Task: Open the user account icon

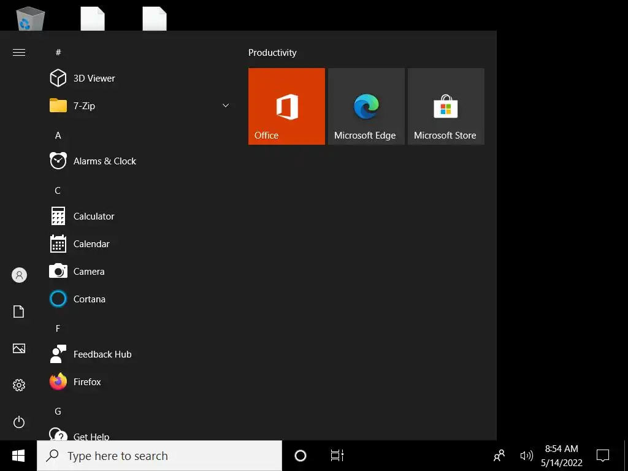Action: 19,275
